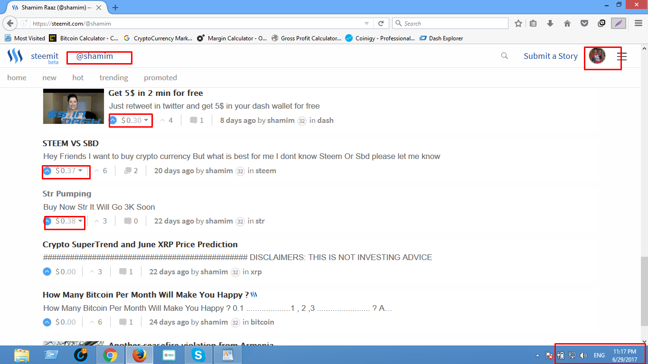Open the Dash Explorer bookmark
This screenshot has height=364, width=648.
[x=441, y=38]
